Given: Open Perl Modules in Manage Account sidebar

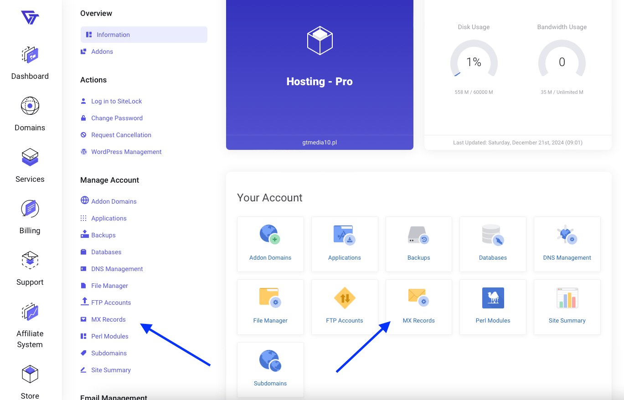Looking at the screenshot, I should click(x=110, y=336).
